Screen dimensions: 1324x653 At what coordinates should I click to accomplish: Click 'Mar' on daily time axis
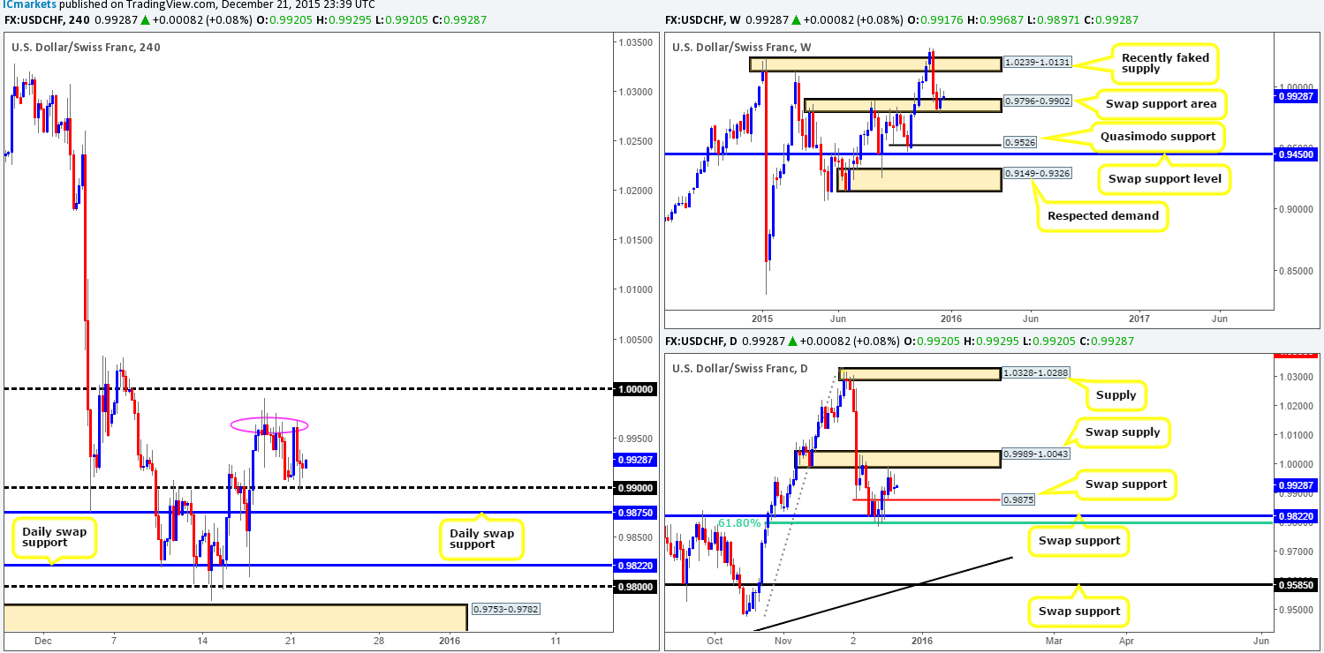[x=1053, y=641]
